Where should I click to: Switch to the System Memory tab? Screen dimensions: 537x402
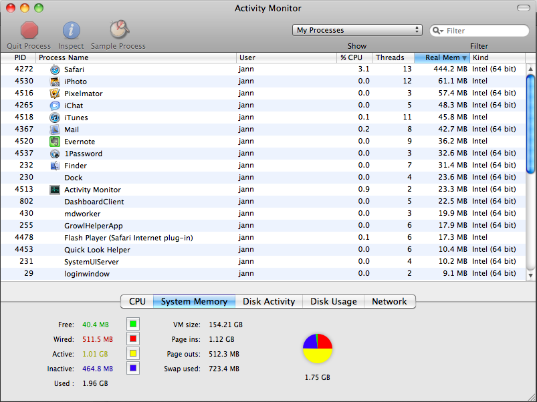click(x=194, y=302)
